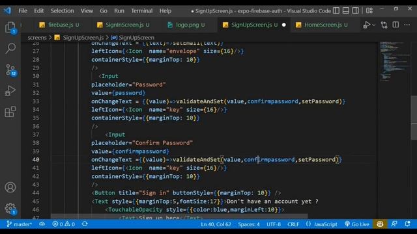Open the Search view
The width and height of the screenshot is (417, 234).
(10, 48)
